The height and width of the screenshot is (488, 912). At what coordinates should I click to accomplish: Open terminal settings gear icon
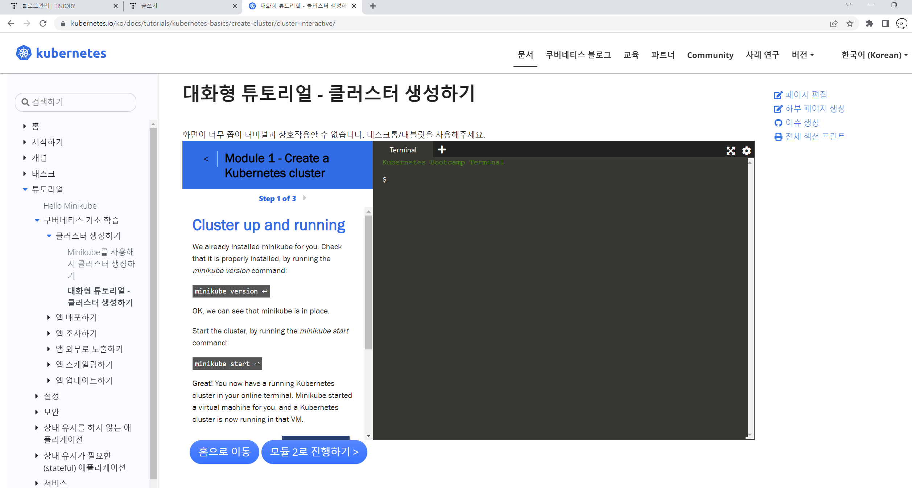746,151
